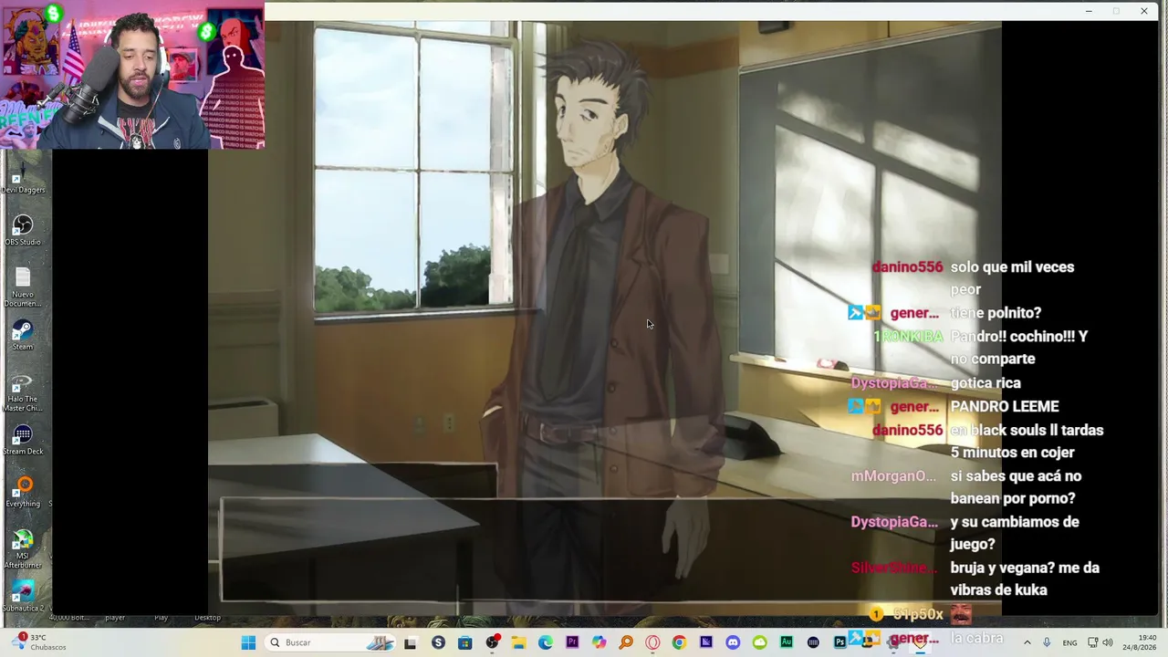This screenshot has height=657, width=1168.
Task: Open the MSI Afterburner desktop shortcut
Action: 23,548
